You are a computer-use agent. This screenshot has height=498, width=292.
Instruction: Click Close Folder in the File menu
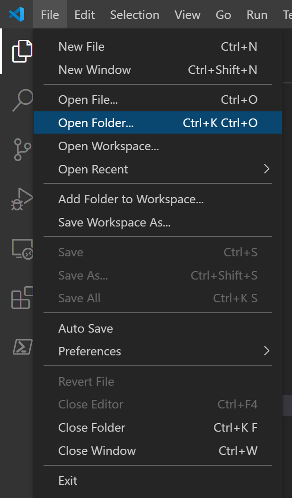point(91,427)
